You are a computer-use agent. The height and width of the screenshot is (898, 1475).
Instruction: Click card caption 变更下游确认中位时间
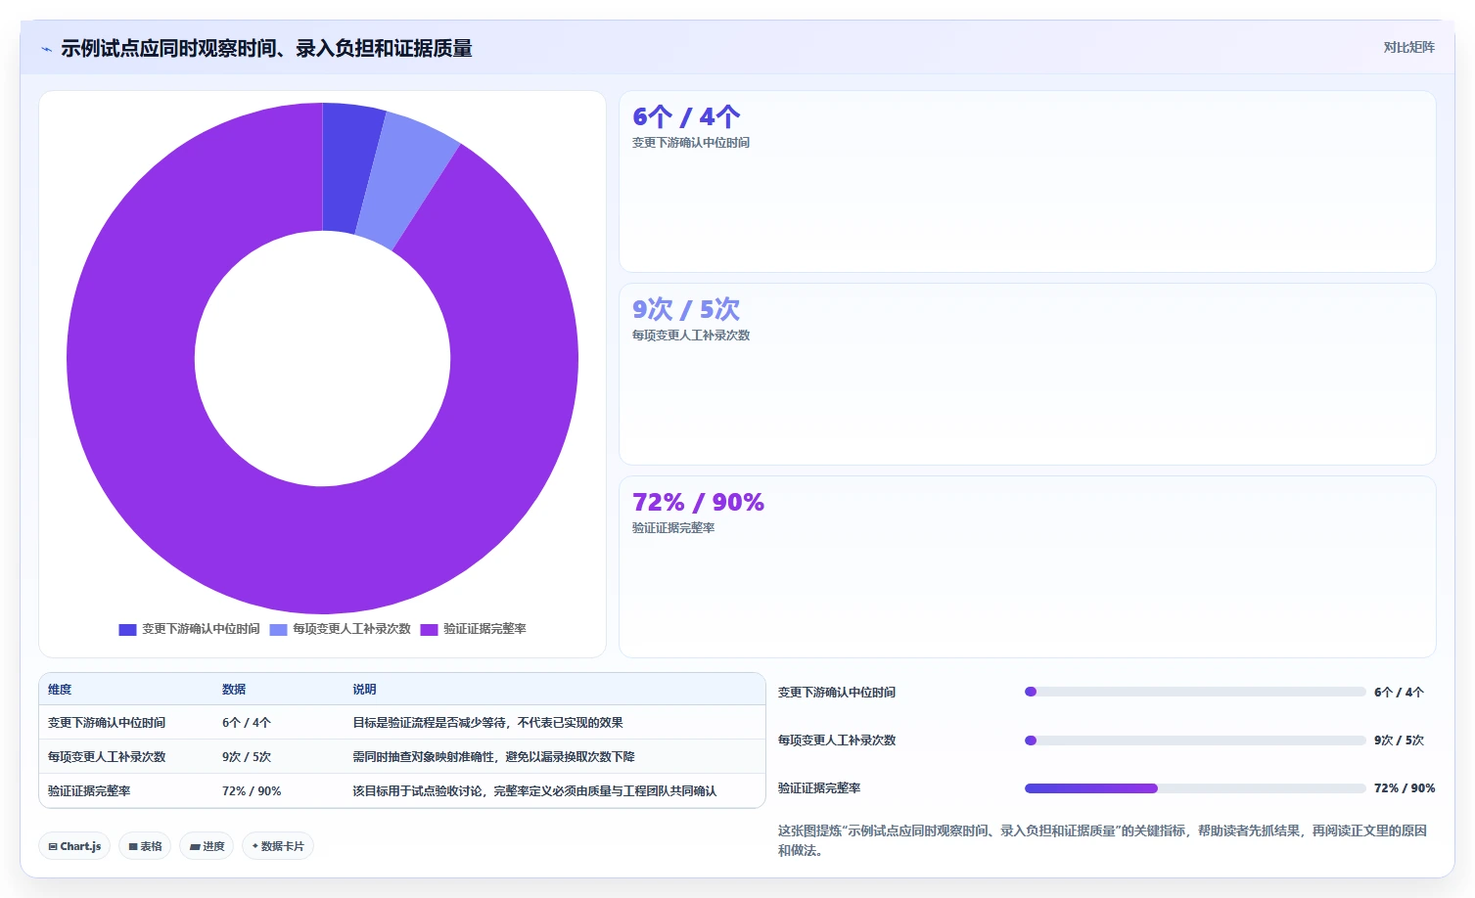point(691,143)
